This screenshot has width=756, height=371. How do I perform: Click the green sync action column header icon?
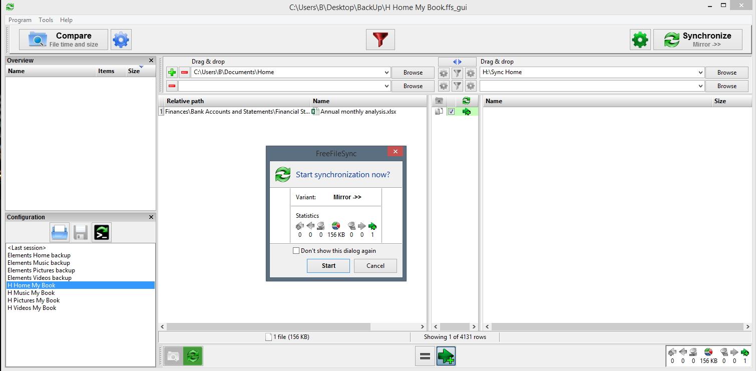point(467,101)
